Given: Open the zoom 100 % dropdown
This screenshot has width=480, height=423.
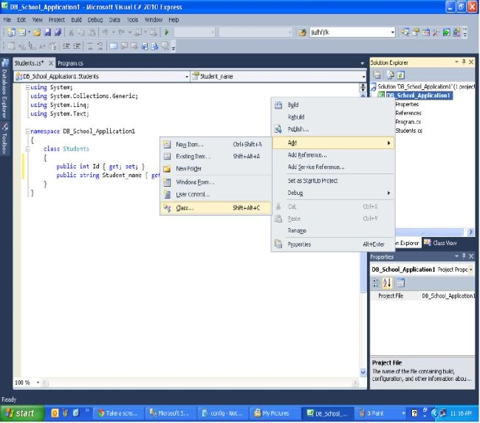Looking at the screenshot, I should 38,382.
